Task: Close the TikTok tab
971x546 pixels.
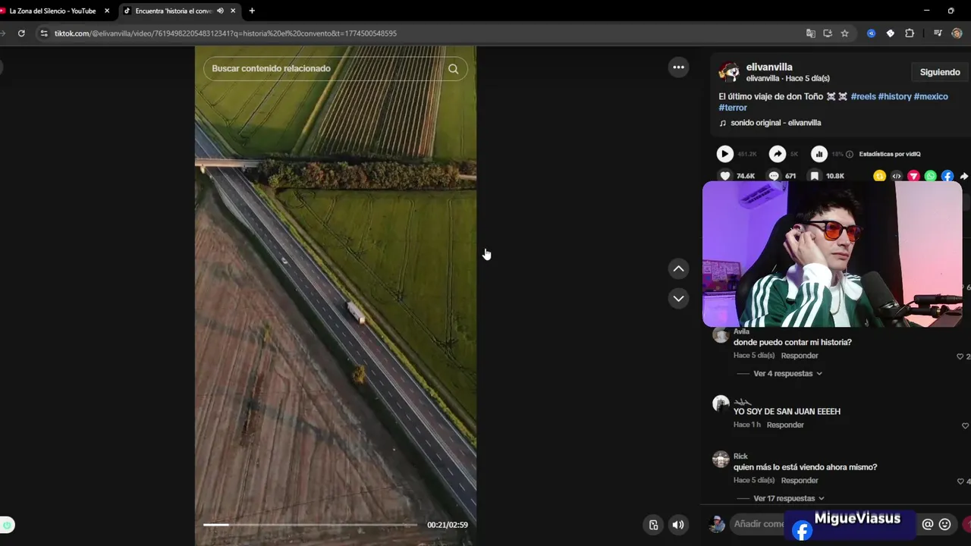Action: (x=231, y=11)
